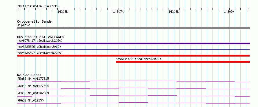258x107 pixels.
Task: Click the 14308k ruler tick label
Action: coord(174,12)
